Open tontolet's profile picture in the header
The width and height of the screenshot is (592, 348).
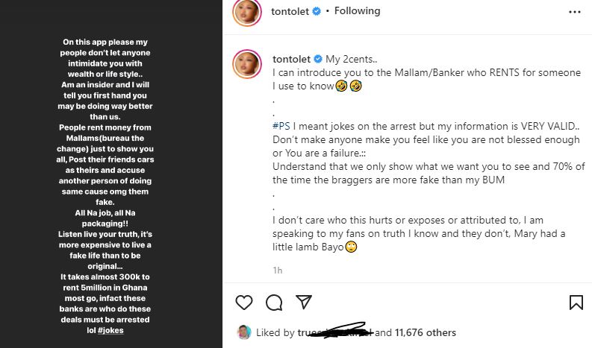pyautogui.click(x=247, y=13)
